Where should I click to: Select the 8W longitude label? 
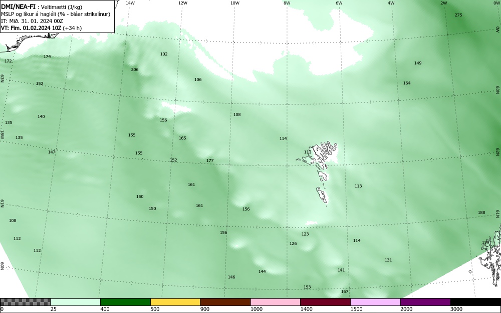click(x=287, y=3)
